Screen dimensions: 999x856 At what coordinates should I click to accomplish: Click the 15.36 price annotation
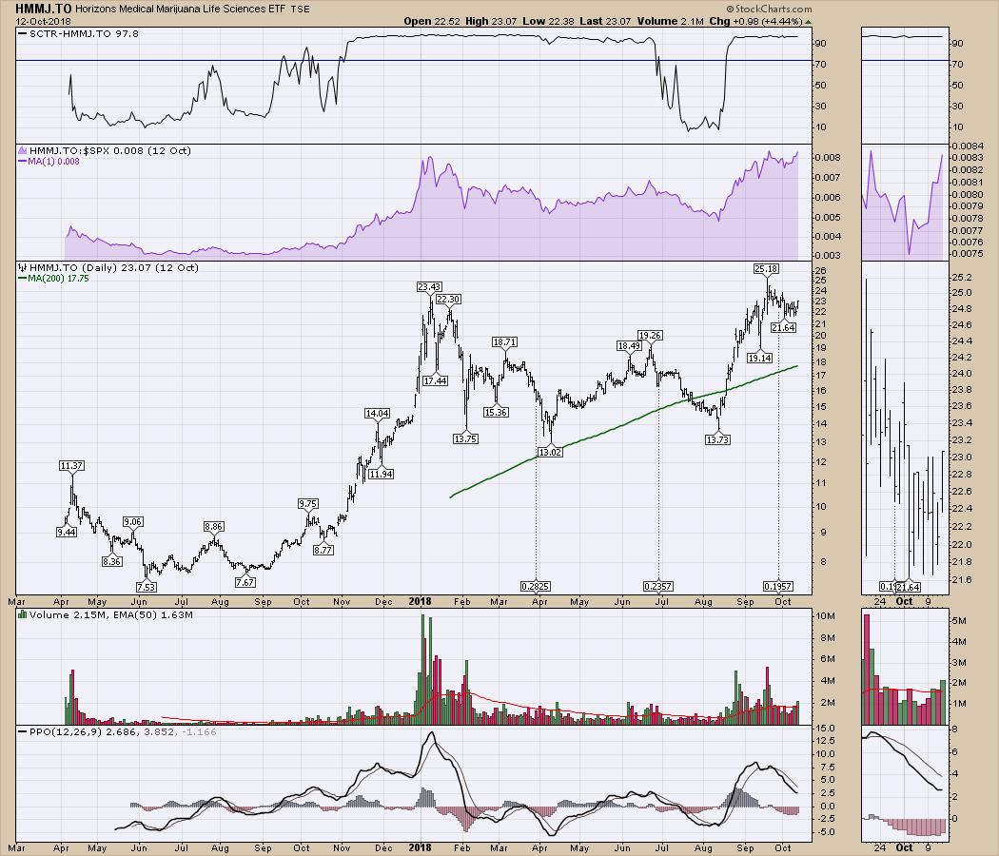pos(496,412)
